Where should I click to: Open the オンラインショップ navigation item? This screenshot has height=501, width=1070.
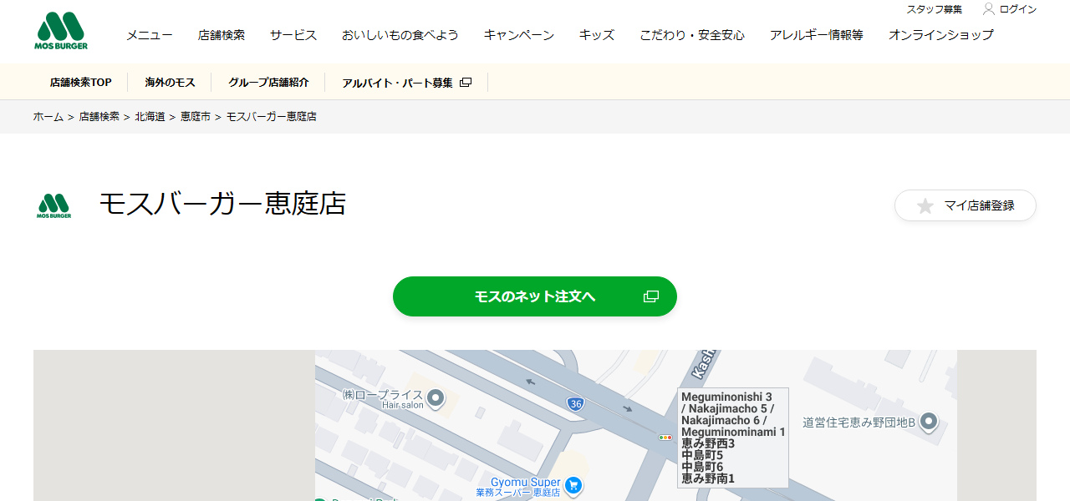[x=941, y=35]
